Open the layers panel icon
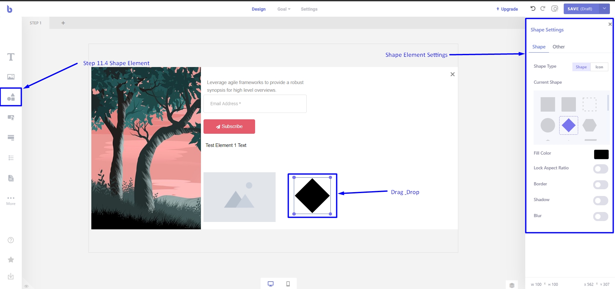This screenshot has height=289, width=615. click(512, 285)
